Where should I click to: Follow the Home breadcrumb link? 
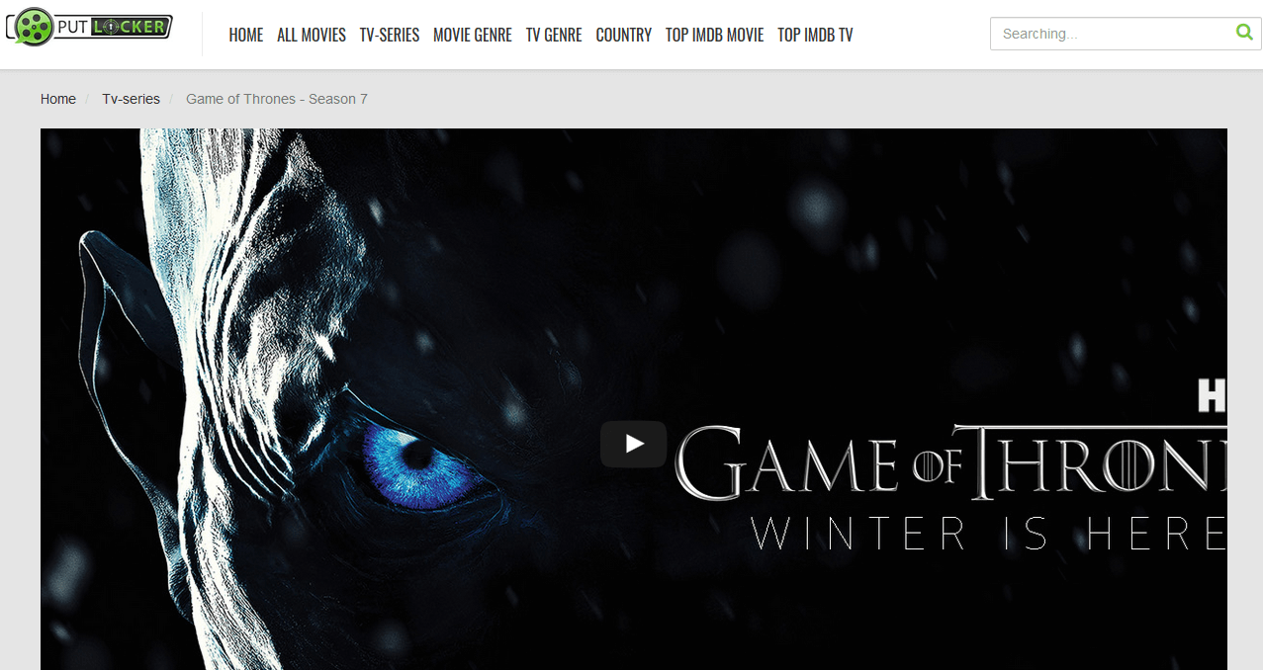[x=58, y=99]
